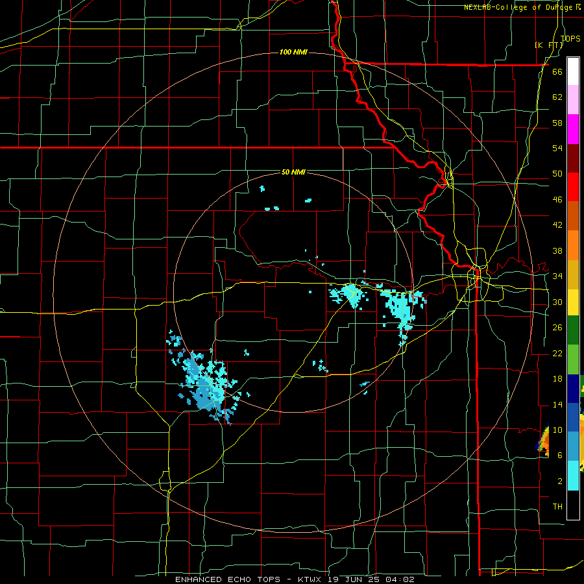Image resolution: width=584 pixels, height=584 pixels.
Task: Click the 2 legend value
Action: (559, 481)
